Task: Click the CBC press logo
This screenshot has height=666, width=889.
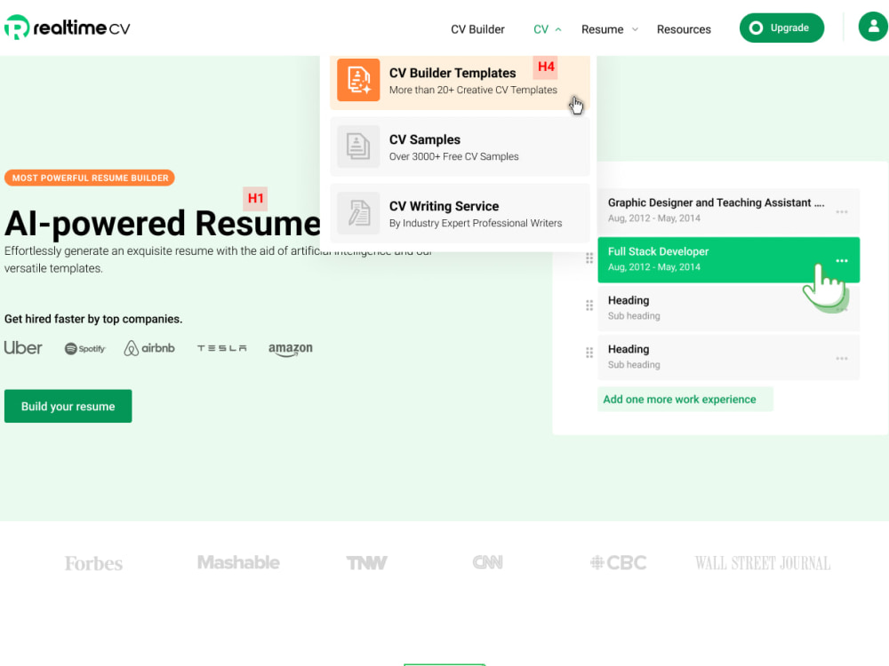Action: pos(618,563)
